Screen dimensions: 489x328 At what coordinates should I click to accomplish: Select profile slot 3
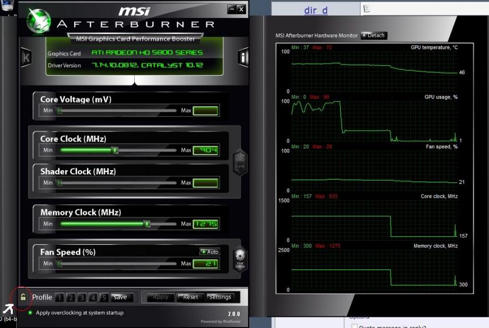pyautogui.click(x=82, y=297)
